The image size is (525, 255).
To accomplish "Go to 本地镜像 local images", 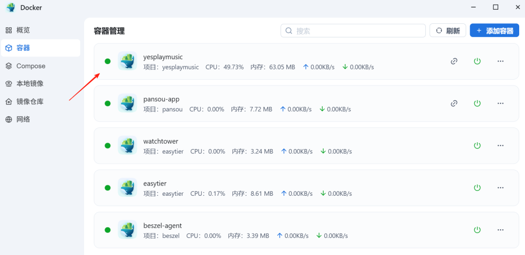I will 40,84.
